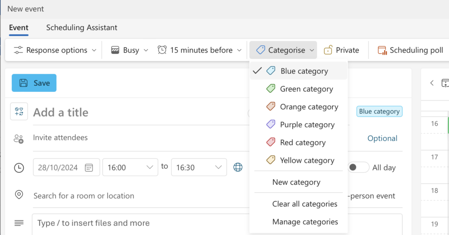The width and height of the screenshot is (449, 235).
Task: Click the orange tag icon in menu
Action: (271, 106)
